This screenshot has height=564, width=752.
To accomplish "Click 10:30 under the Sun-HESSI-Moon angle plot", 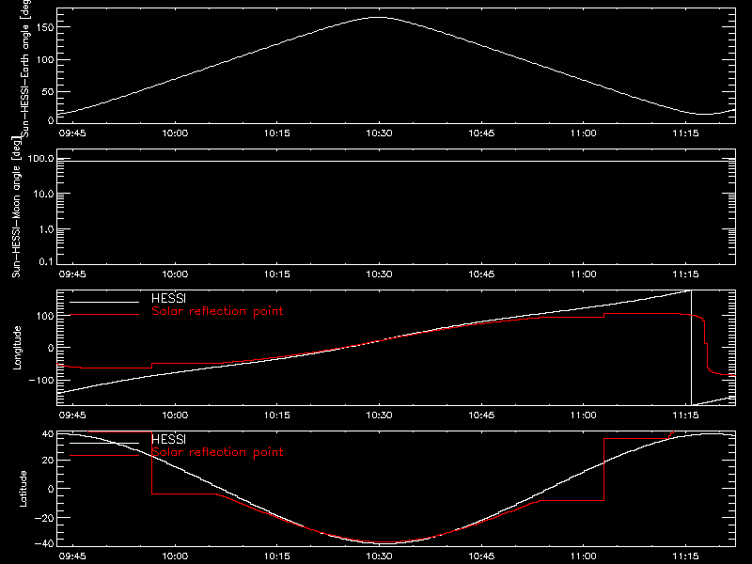I will (379, 274).
